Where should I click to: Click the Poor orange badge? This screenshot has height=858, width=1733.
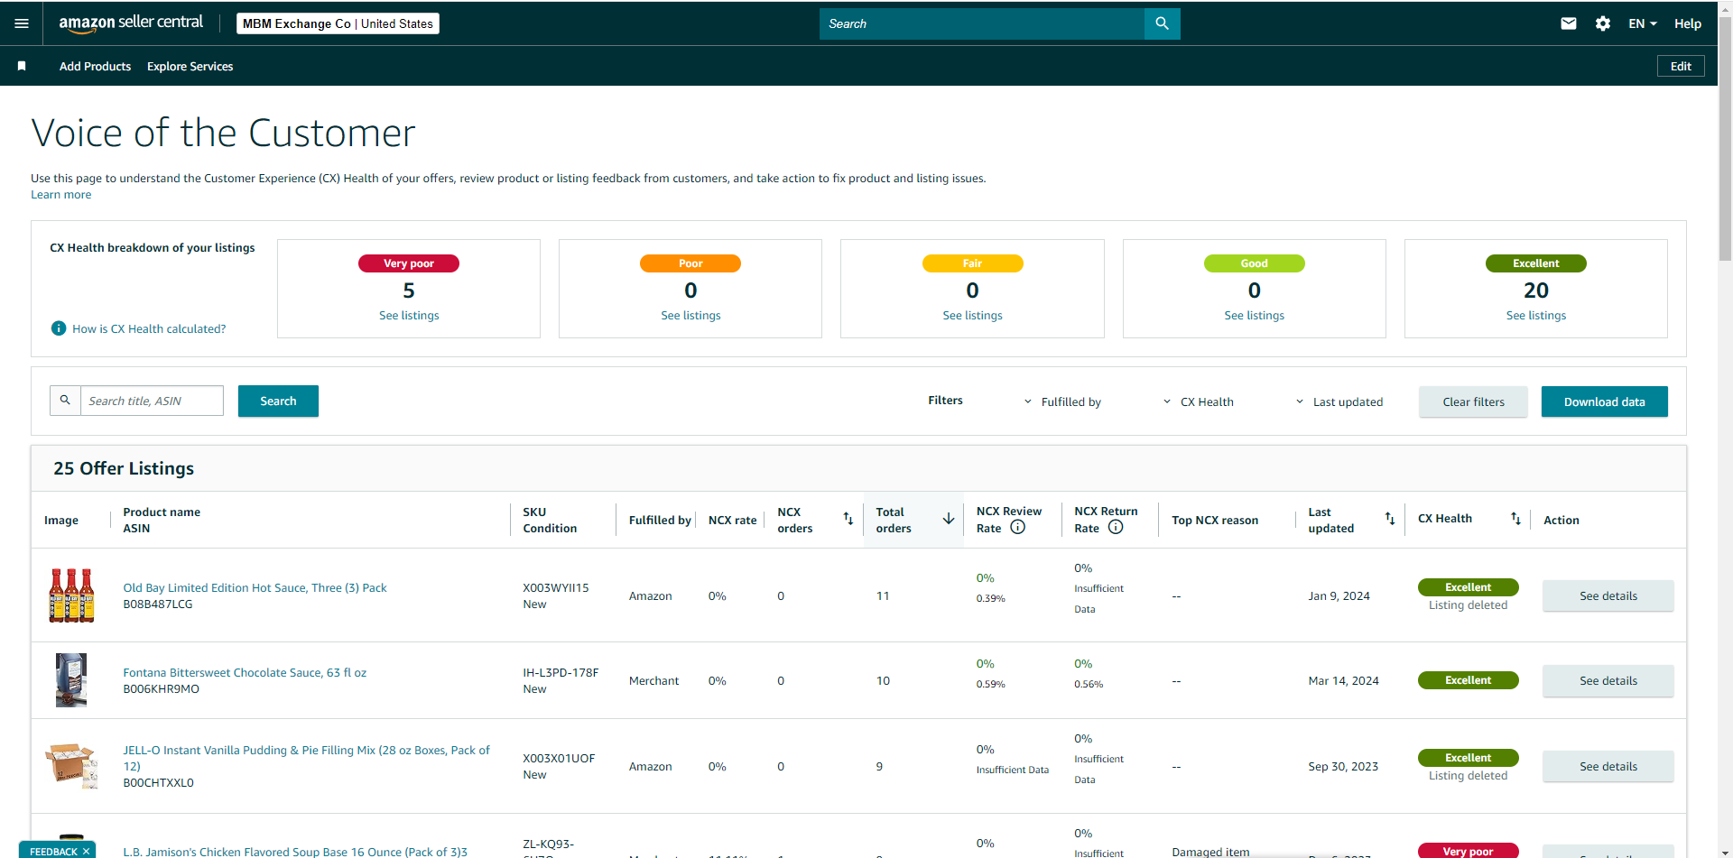pyautogui.click(x=690, y=263)
